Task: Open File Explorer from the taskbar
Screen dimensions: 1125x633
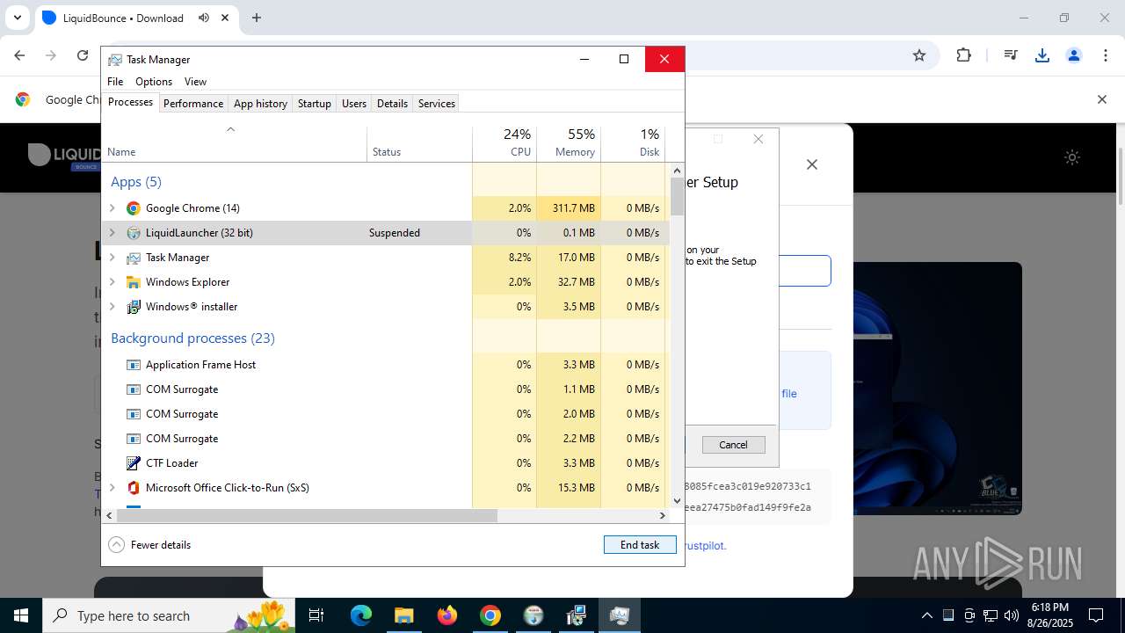Action: (403, 615)
